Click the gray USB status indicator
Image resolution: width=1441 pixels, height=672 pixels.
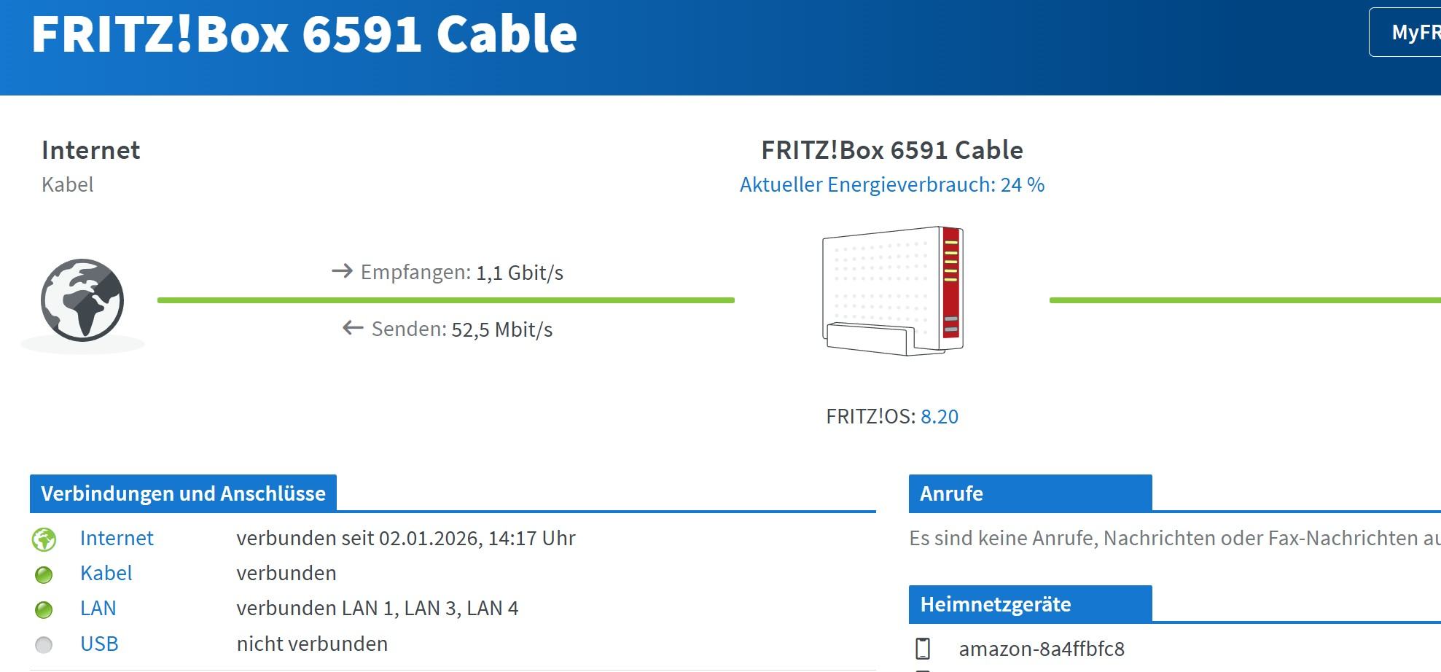(x=44, y=645)
